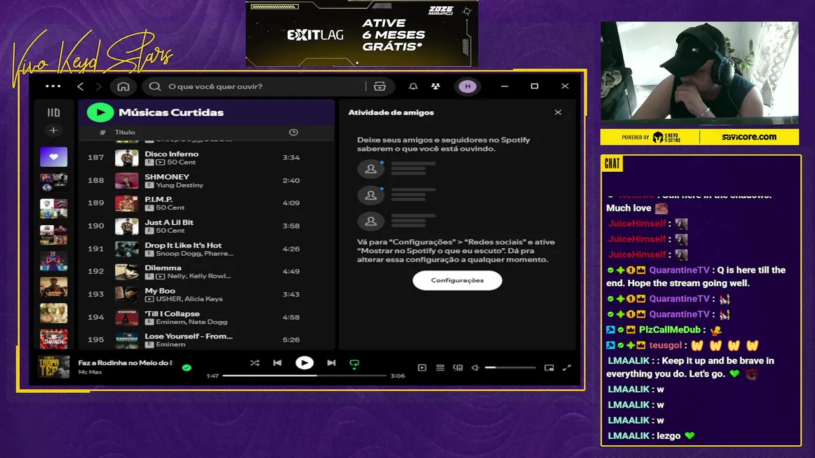Open the 'H' profile avatar menu
Image resolution: width=815 pixels, height=458 pixels.
click(468, 87)
